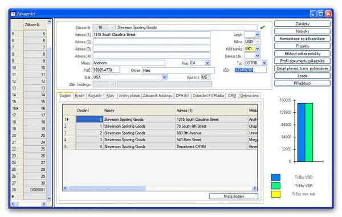Screen dimensions: 342x217
Task: Expand the Zákazník number dropdown
Action: pyautogui.click(x=112, y=27)
